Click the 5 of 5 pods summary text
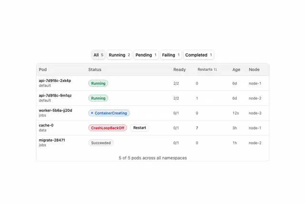The height and width of the screenshot is (204, 305). [152, 158]
